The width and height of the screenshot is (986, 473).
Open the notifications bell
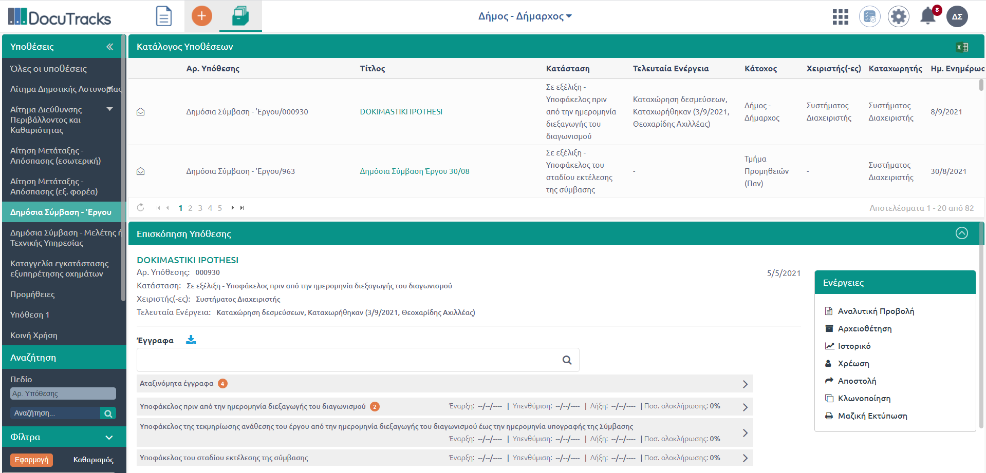click(927, 16)
